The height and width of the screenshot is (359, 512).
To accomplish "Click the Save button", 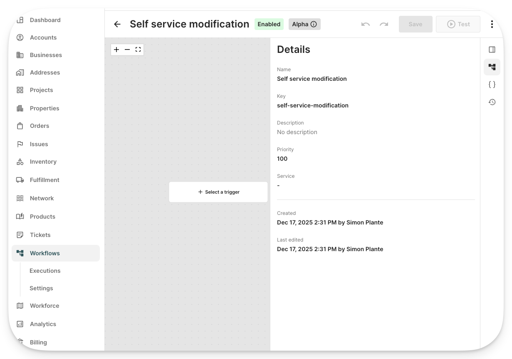I will (416, 24).
